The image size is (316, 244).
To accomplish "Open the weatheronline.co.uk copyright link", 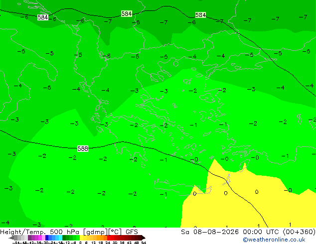I will [x=274, y=240].
